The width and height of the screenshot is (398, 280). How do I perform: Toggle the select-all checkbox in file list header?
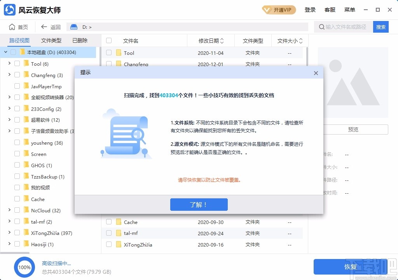(x=109, y=40)
